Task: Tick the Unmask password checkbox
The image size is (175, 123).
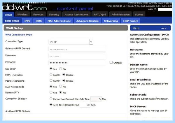Action: pos(111,62)
